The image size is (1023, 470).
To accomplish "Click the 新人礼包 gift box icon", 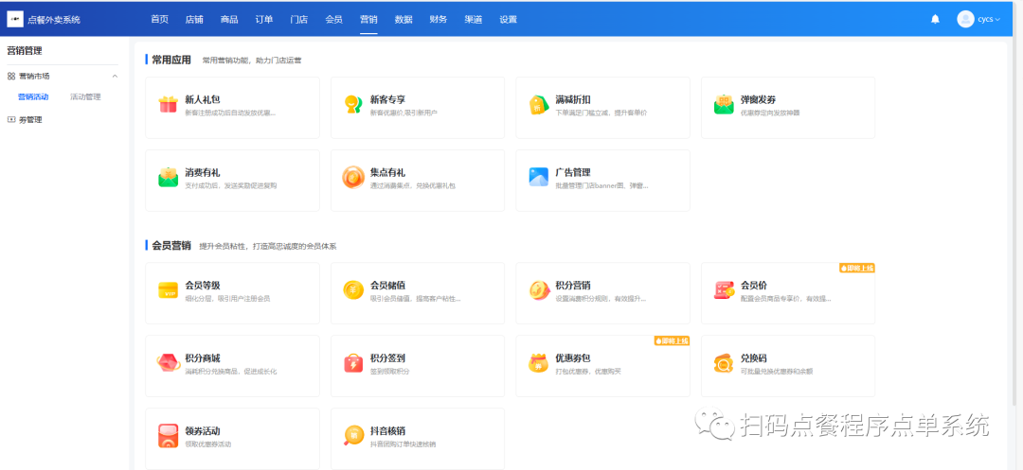I will pos(168,105).
